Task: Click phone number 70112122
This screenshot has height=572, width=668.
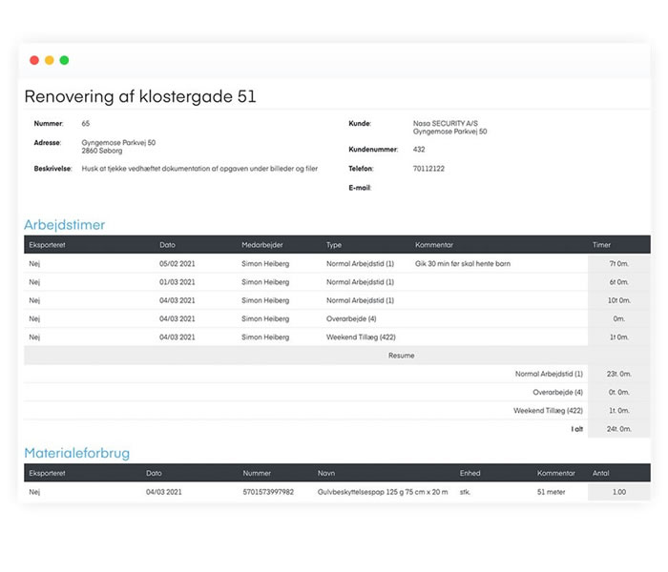Action: click(428, 169)
